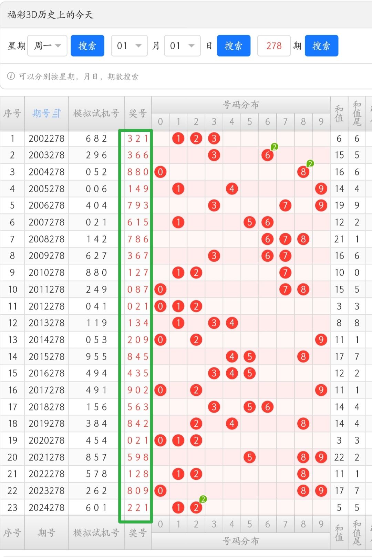This screenshot has height=557, width=372.
Task: Click the top 奖号 column header
Action: (138, 113)
